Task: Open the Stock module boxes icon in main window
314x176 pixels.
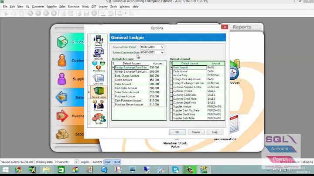Action: 62,134
